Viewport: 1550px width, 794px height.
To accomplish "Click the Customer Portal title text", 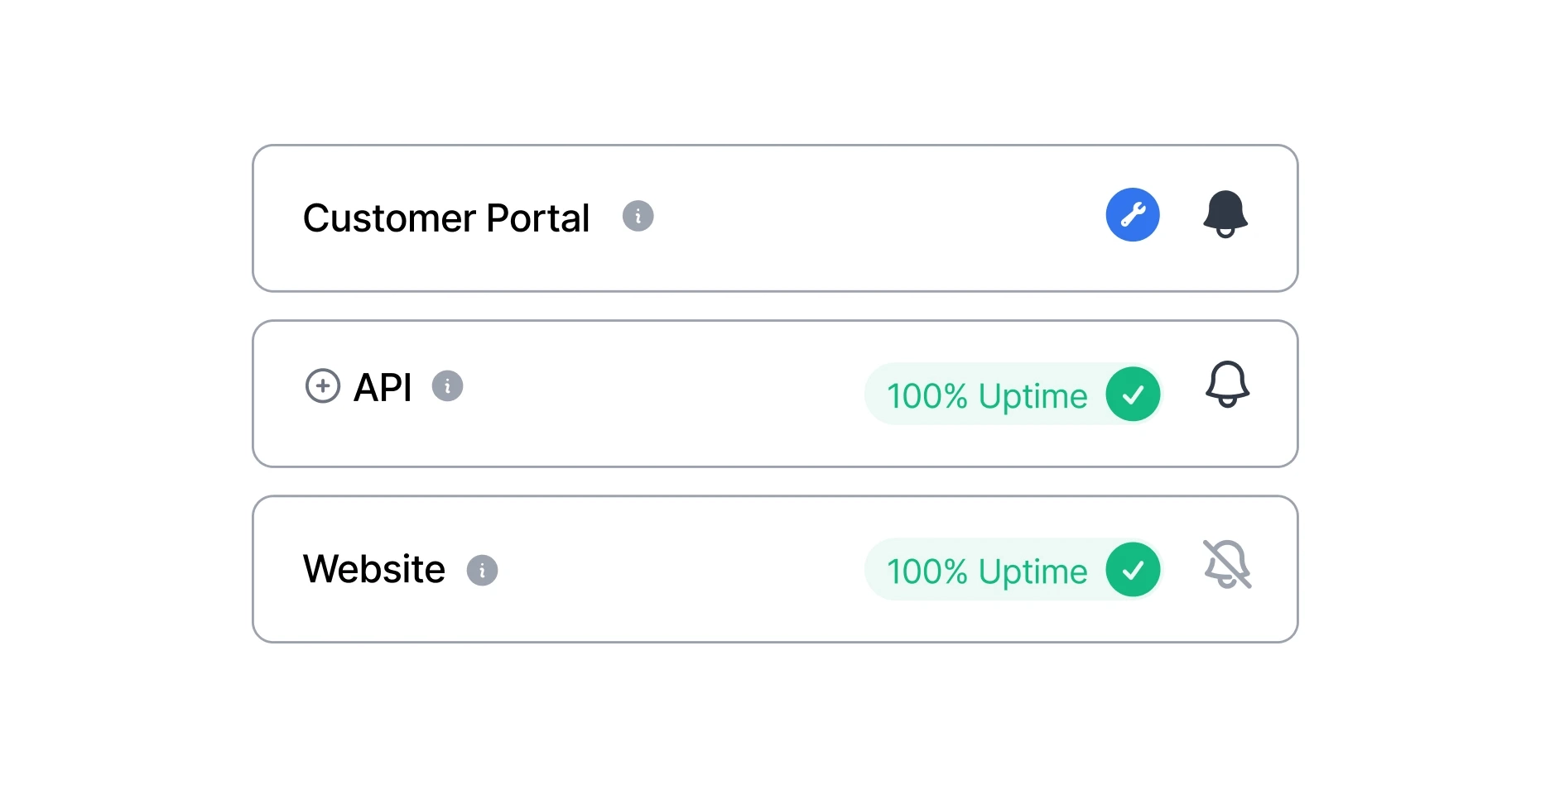I will pyautogui.click(x=445, y=218).
